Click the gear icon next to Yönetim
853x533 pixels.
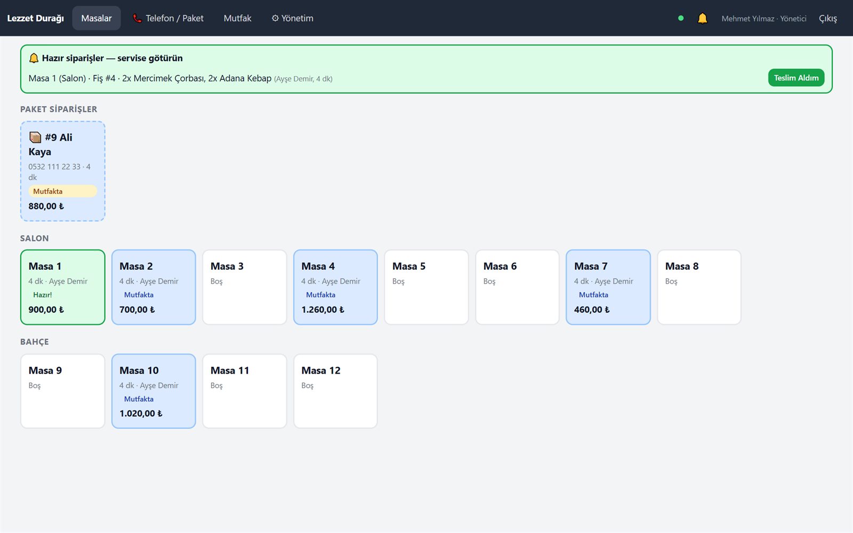275,18
